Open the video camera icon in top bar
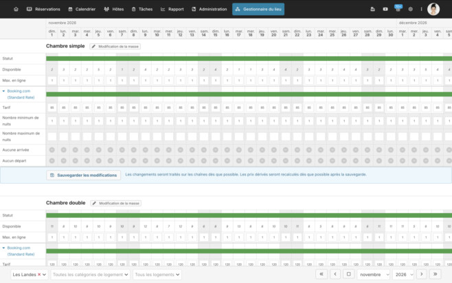The width and height of the screenshot is (452, 283). pos(385,9)
